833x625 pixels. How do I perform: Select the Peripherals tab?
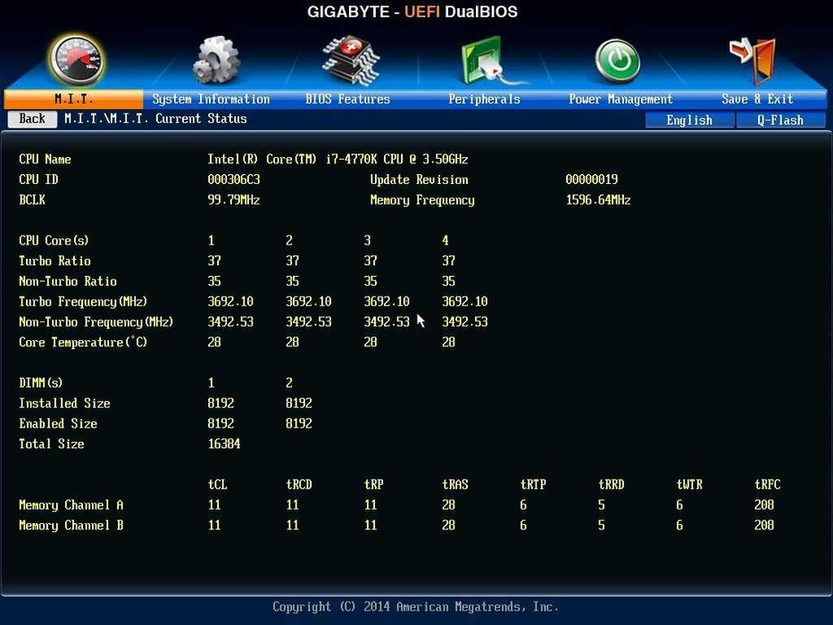484,99
